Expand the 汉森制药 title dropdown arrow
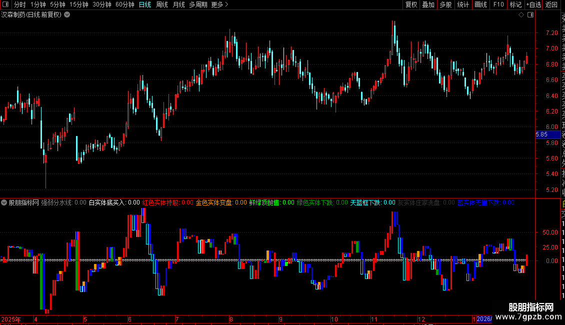 pos(67,15)
